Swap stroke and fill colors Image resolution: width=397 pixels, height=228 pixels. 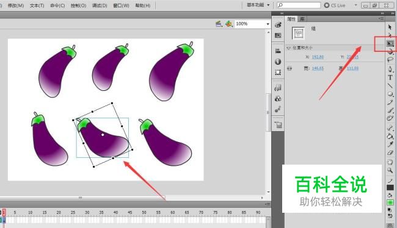pos(390,216)
